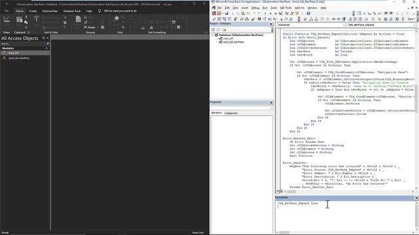Select the Categorized properties tab

(231, 113)
